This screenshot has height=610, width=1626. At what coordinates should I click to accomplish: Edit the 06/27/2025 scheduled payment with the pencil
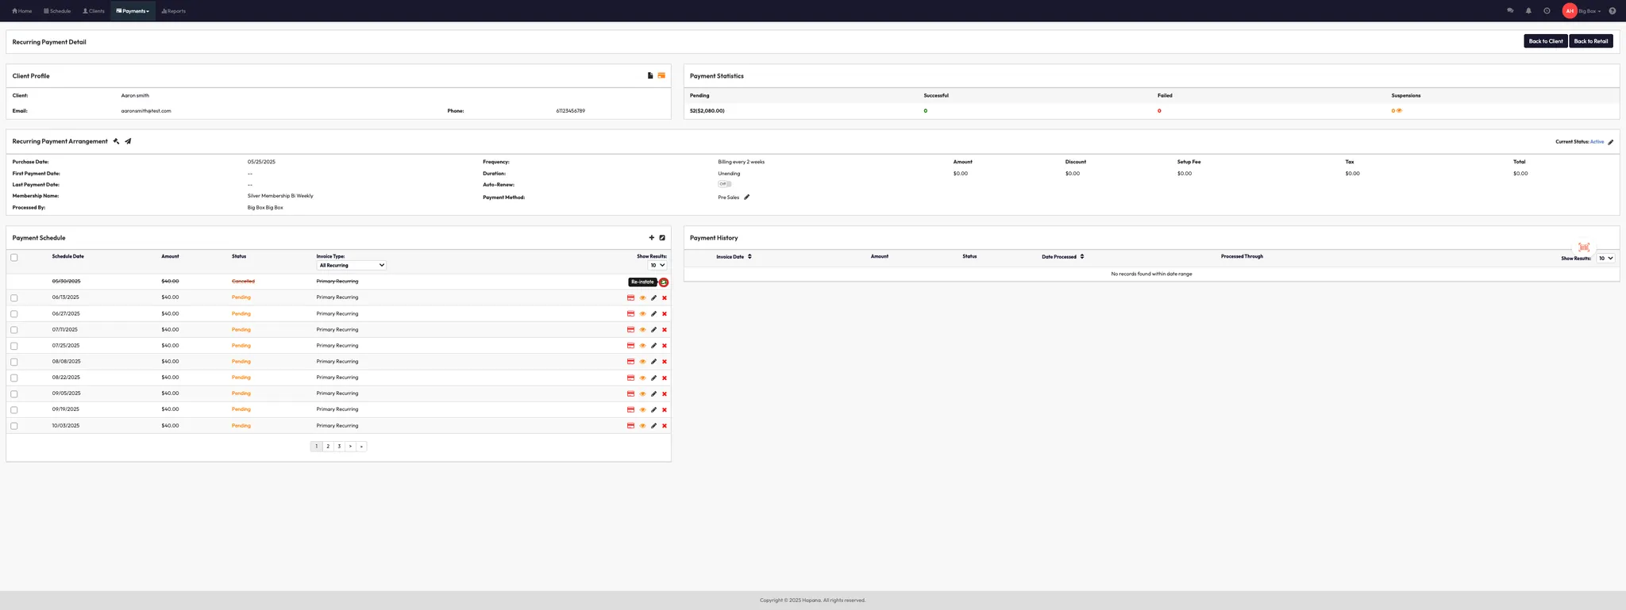point(653,314)
